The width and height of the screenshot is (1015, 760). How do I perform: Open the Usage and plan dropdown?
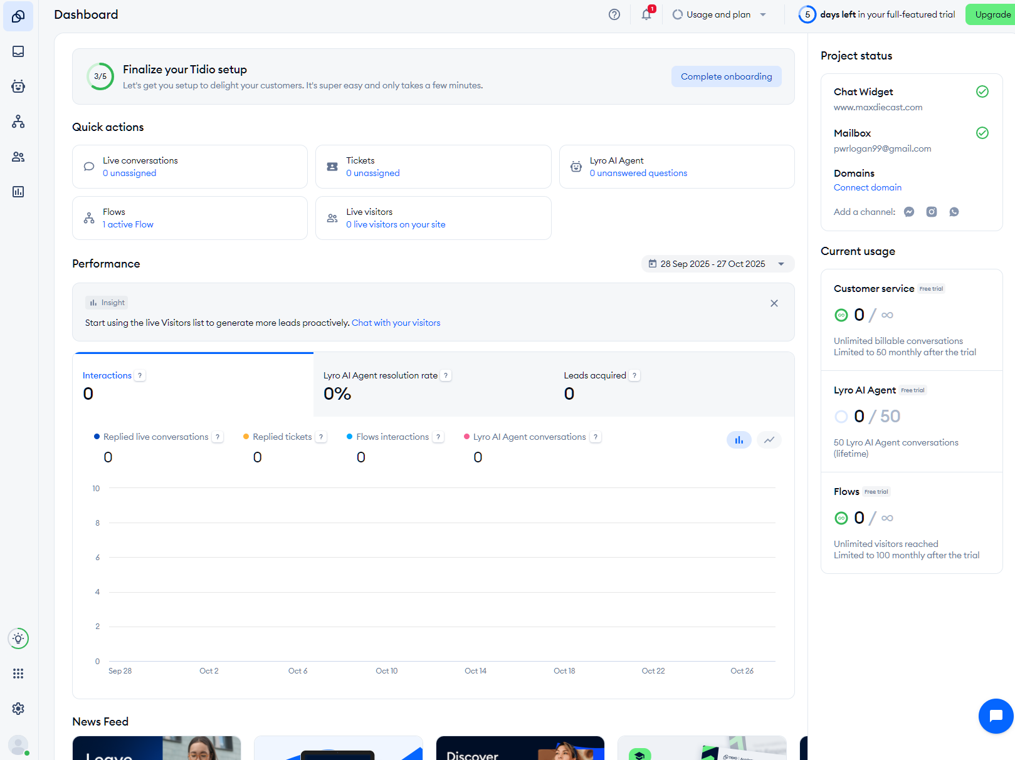719,14
